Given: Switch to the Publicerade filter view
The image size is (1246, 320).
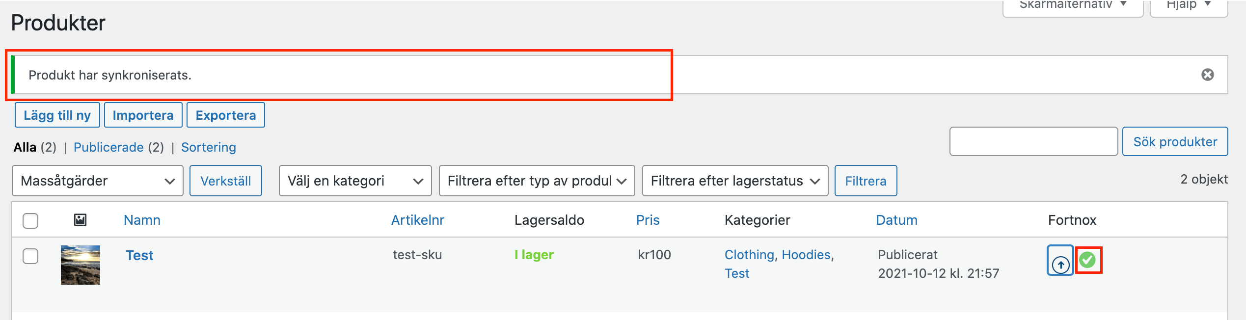Looking at the screenshot, I should (x=108, y=147).
